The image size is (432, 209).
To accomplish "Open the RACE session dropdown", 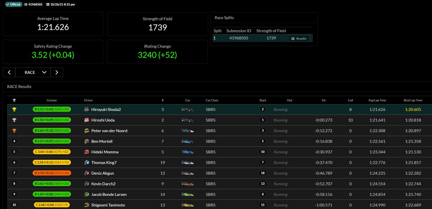I will pyautogui.click(x=33, y=72).
